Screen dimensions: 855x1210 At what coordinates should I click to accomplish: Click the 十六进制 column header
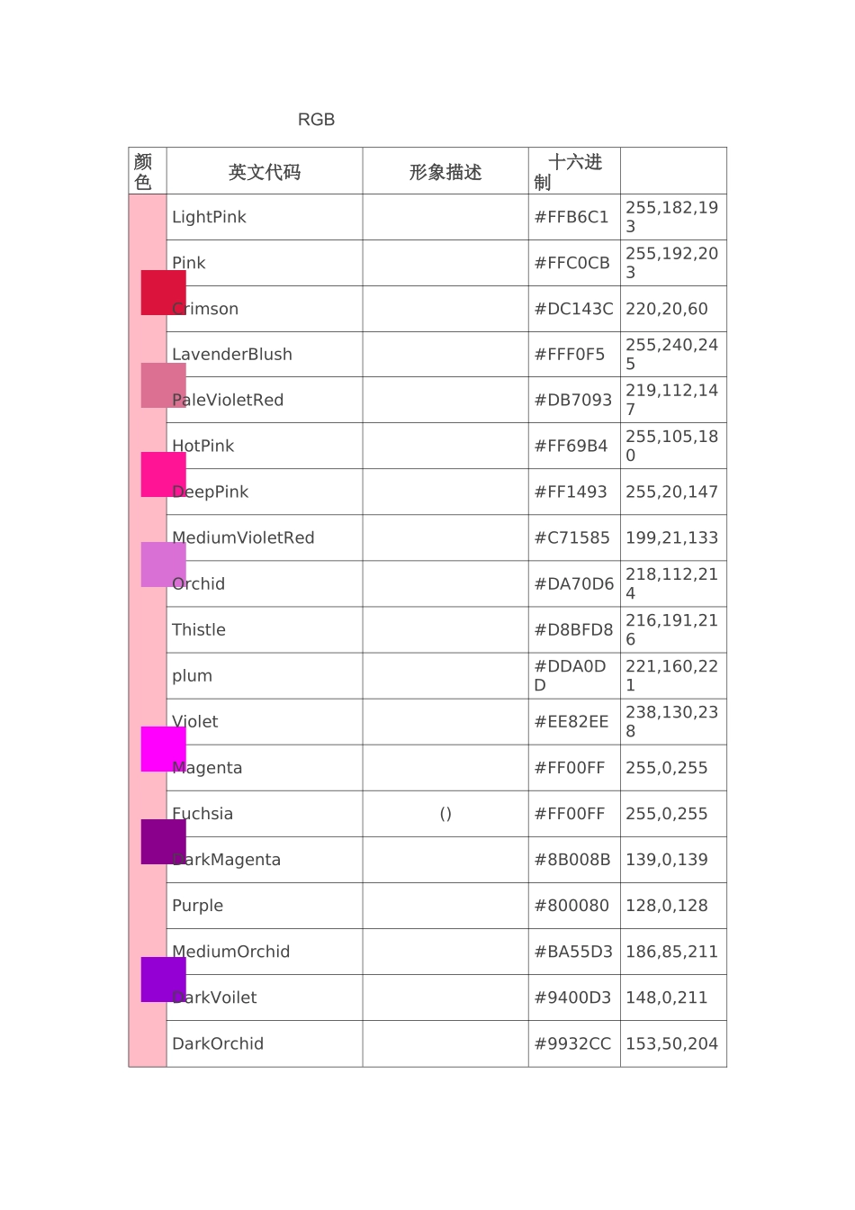[573, 171]
